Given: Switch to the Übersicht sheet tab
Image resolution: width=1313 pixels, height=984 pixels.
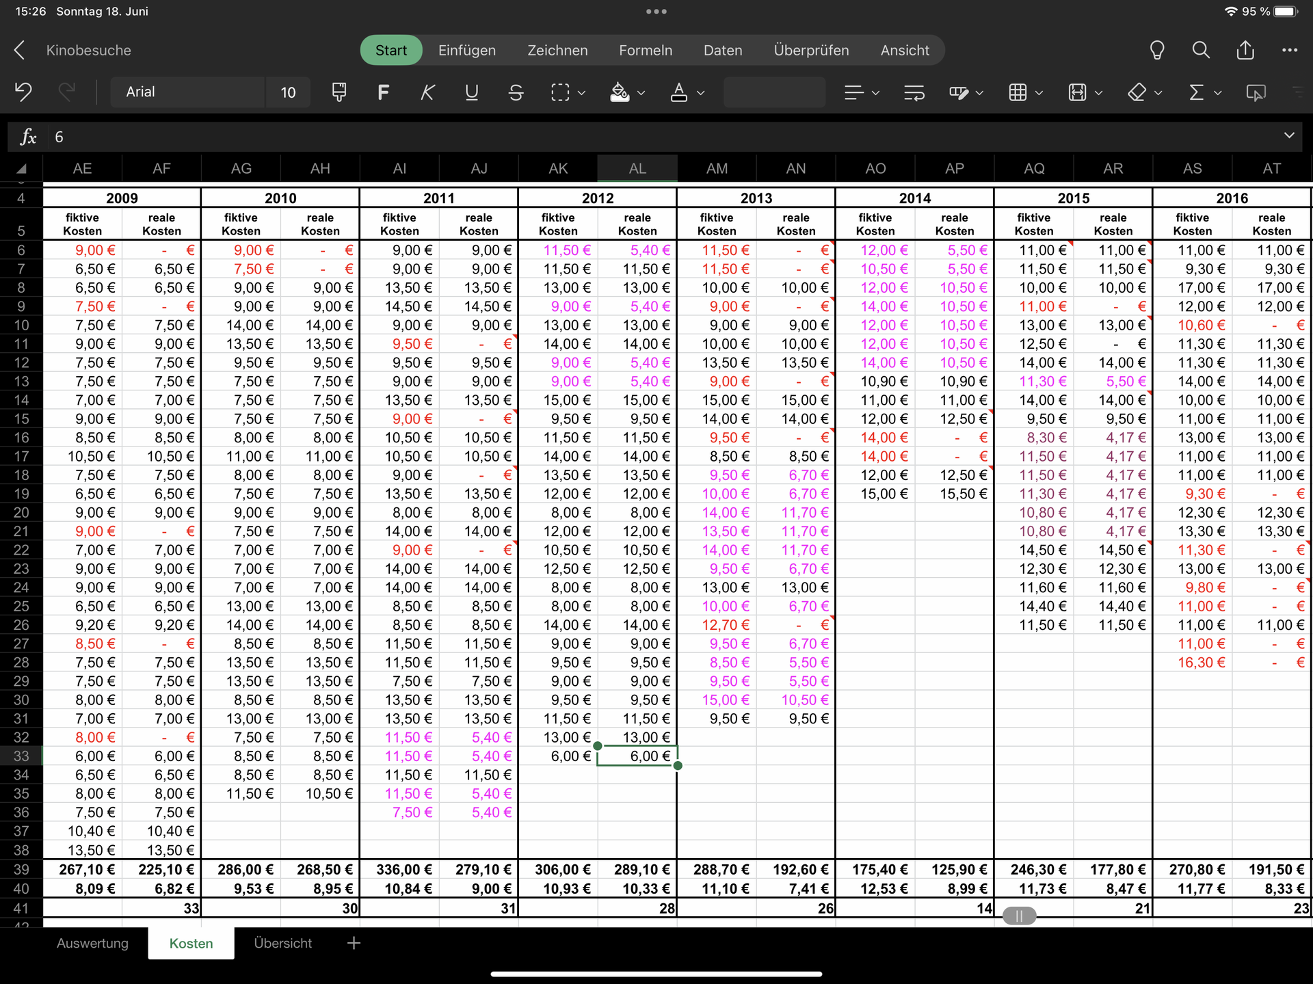Looking at the screenshot, I should point(282,943).
